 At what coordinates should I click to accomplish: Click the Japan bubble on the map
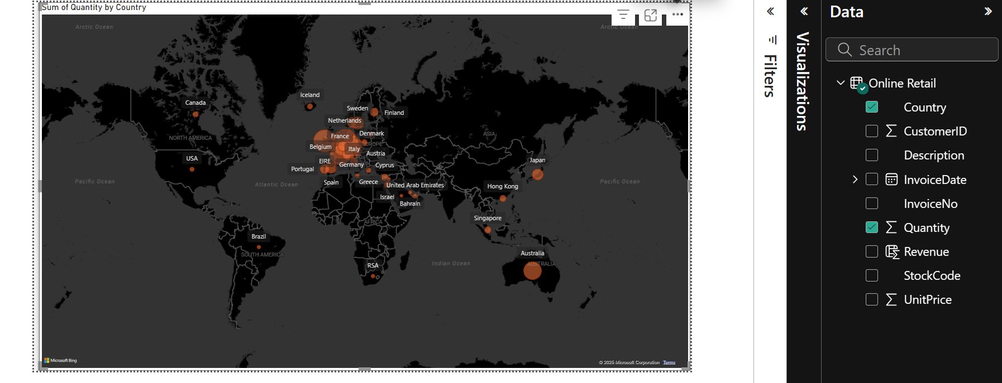click(537, 174)
